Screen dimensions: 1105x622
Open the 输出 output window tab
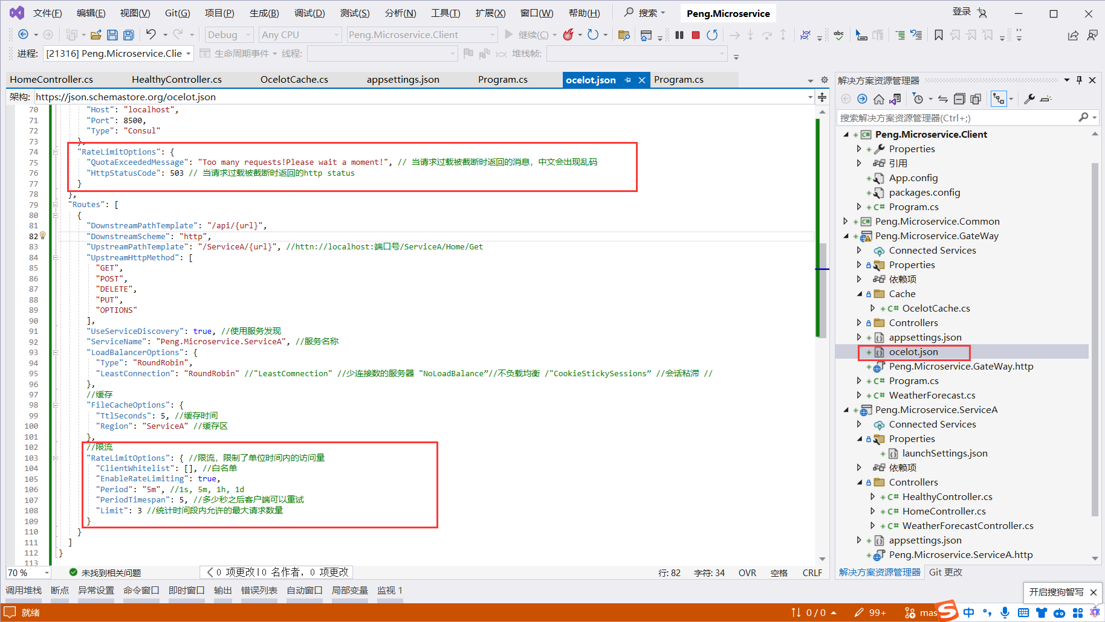tap(222, 591)
